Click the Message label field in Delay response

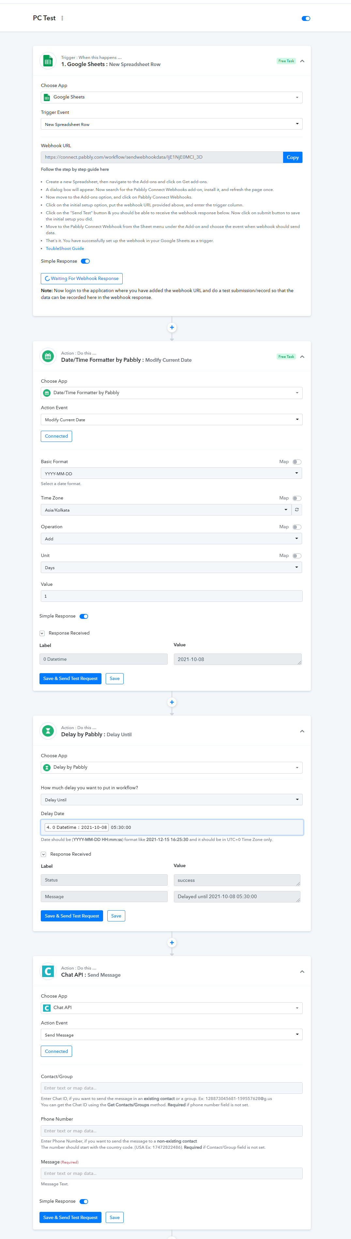click(x=104, y=897)
